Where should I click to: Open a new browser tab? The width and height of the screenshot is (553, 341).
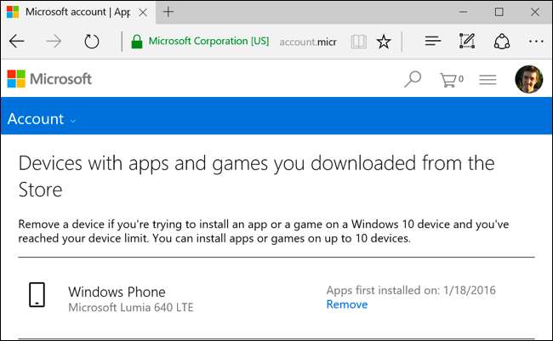168,12
